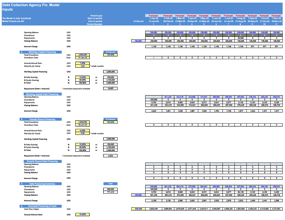The height and width of the screenshot is (220, 285).
Task: Select the Drawdown Date cell showing 31-Jan-25
Action: (x=83, y=57)
